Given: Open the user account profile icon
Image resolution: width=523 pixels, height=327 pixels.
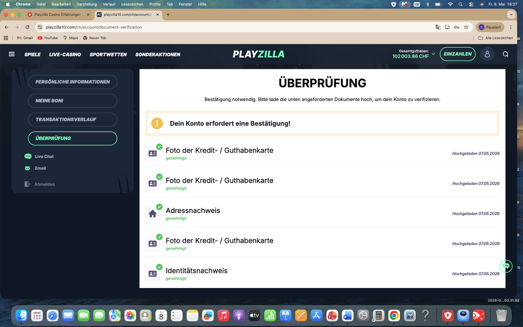Looking at the screenshot, I should [x=487, y=54].
